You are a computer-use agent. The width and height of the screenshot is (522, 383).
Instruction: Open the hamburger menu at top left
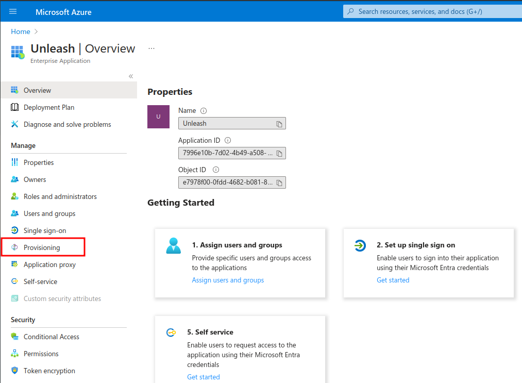pos(13,11)
